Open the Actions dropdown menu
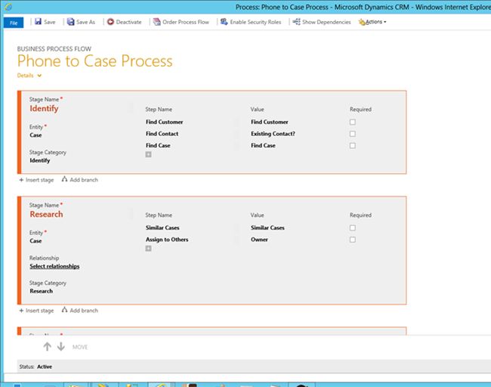This screenshot has height=387, width=491. pos(372,22)
